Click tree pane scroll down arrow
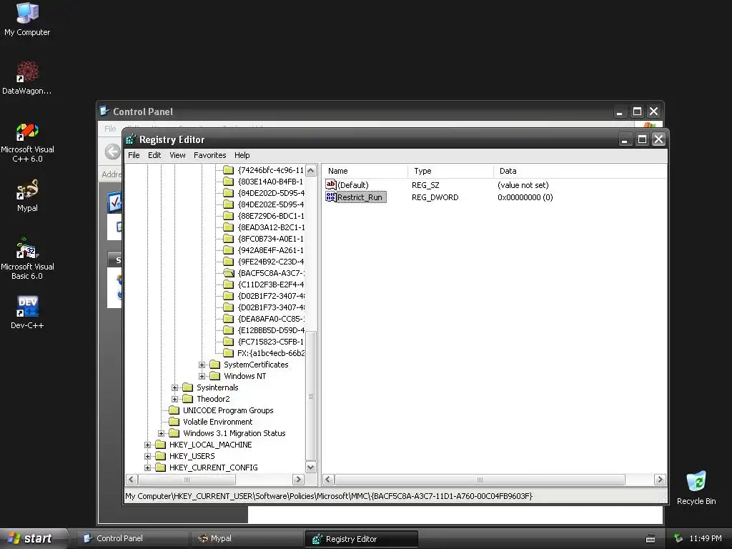This screenshot has height=549, width=732. (x=311, y=468)
